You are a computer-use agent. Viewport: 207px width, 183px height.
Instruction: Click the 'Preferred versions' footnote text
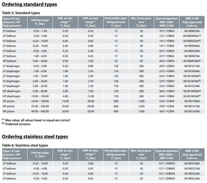(18, 124)
